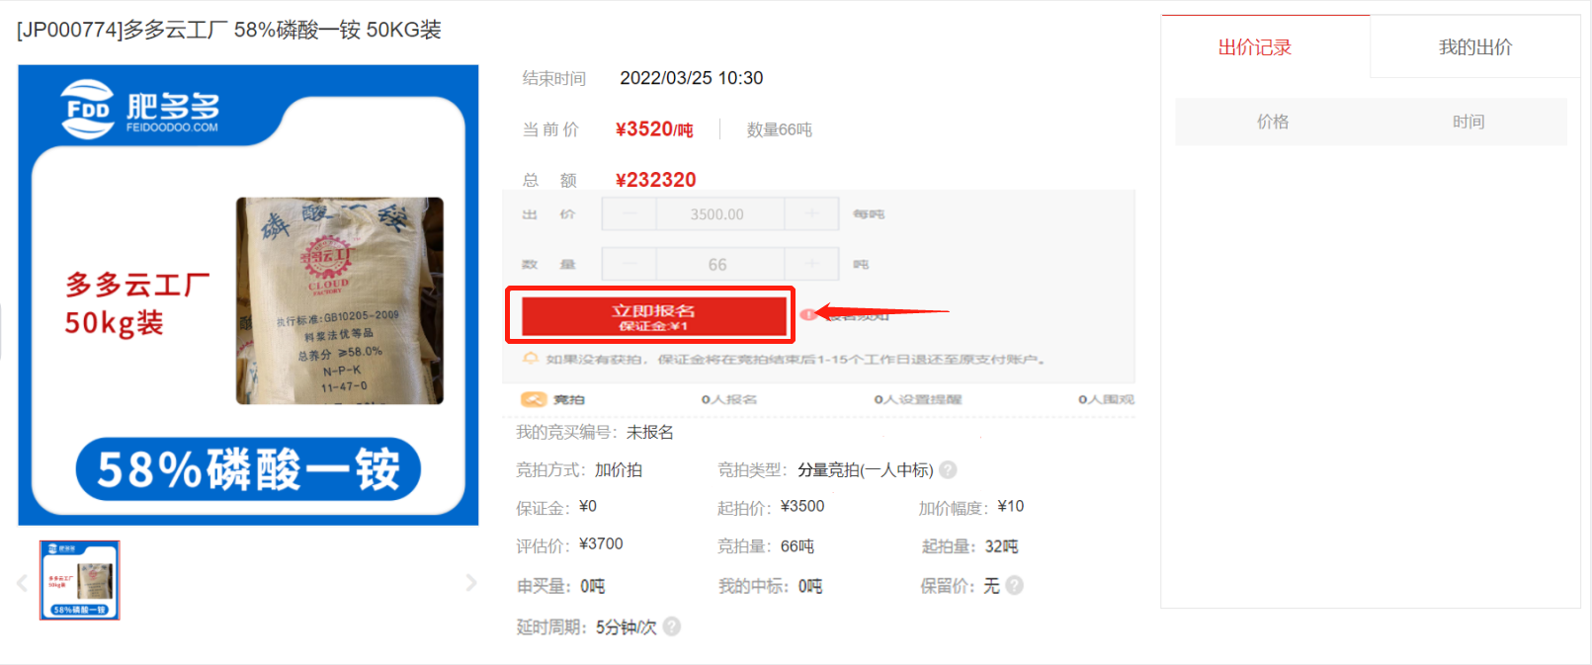Decrease the 出价 bid price
Viewport: 1592px width, 665px height.
point(628,213)
